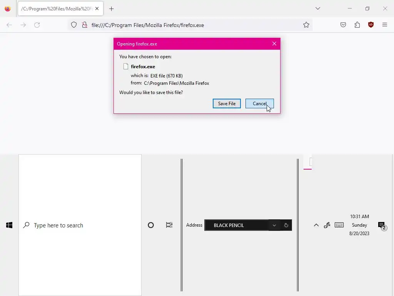Open the clock showing 10:31 AM

click(359, 225)
